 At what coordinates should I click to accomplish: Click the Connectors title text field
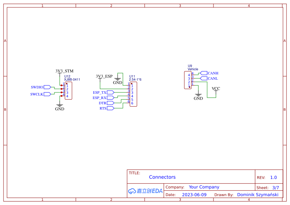coord(162,177)
